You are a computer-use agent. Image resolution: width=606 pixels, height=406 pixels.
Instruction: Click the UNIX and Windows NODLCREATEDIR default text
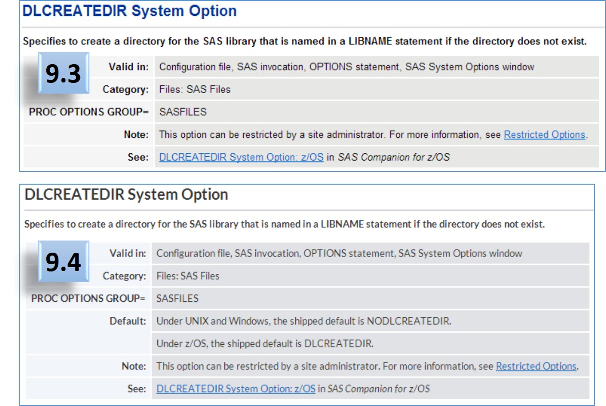(304, 321)
